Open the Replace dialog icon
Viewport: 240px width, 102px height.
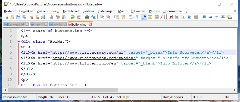[93, 17]
